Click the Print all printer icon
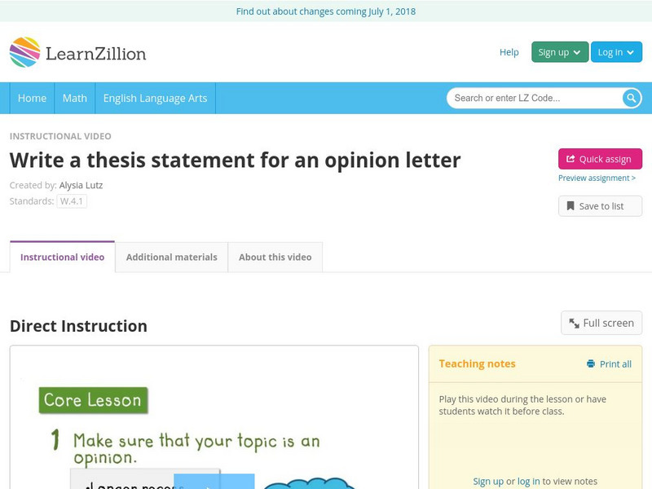 click(x=591, y=364)
